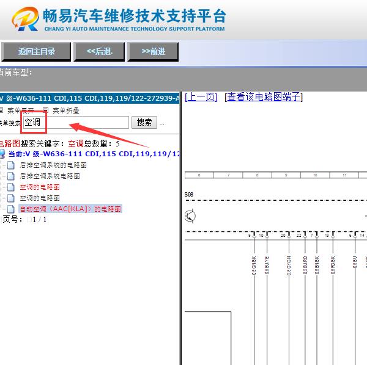Open 后排空调系统的电路图 tree entry
The height and width of the screenshot is (365, 367).
(x=53, y=165)
